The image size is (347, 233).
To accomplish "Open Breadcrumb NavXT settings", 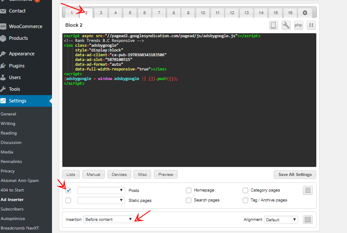I will tap(19, 228).
